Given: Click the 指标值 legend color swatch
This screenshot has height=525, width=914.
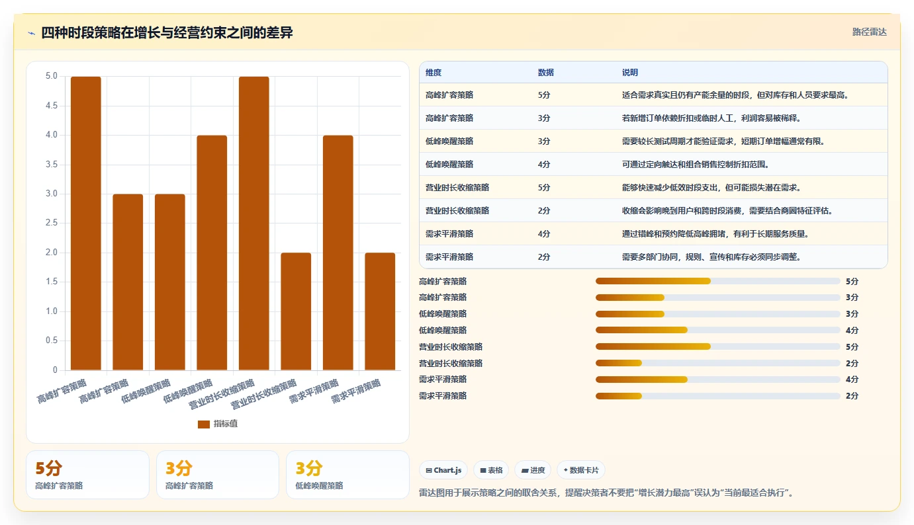Looking at the screenshot, I should (204, 424).
